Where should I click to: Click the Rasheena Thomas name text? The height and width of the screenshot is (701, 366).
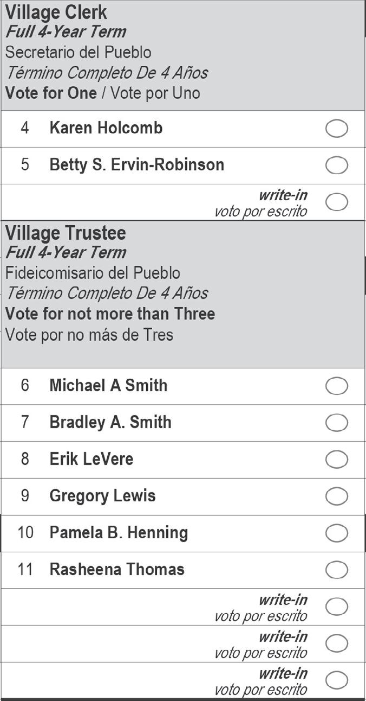(117, 569)
